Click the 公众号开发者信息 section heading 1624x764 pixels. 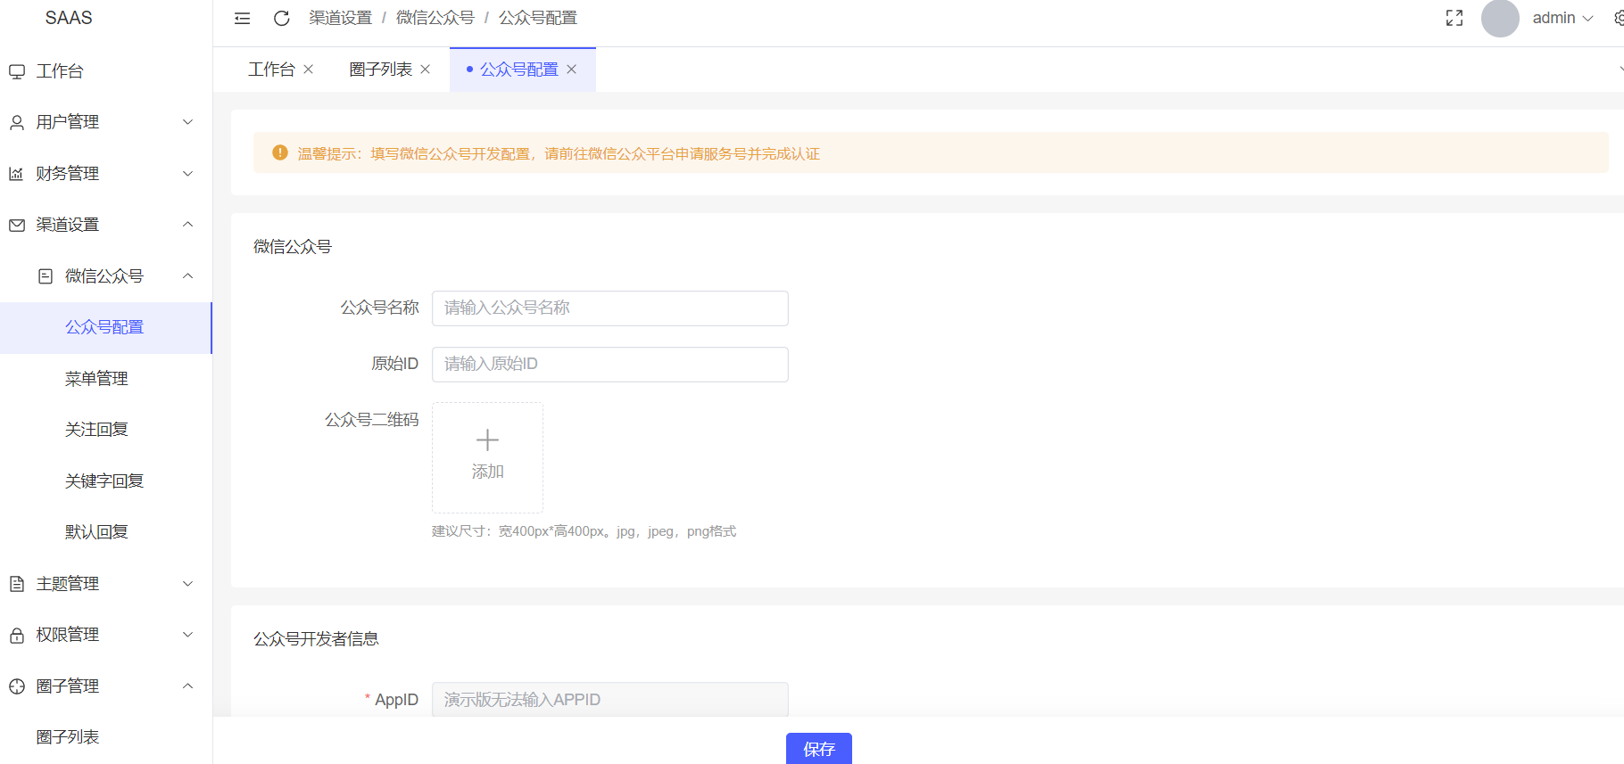coord(316,639)
